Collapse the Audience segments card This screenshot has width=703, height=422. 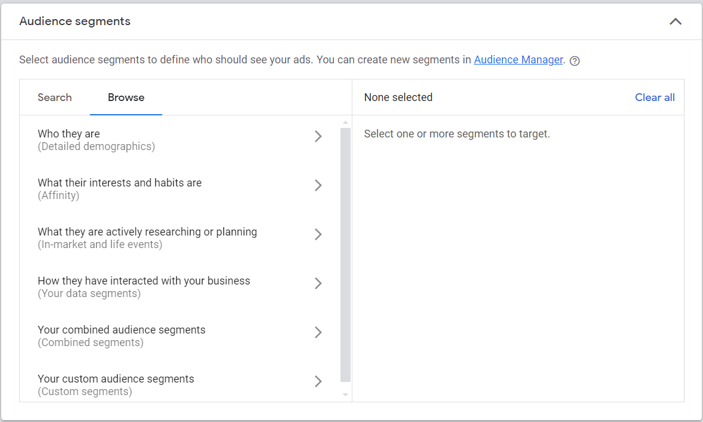[675, 22]
